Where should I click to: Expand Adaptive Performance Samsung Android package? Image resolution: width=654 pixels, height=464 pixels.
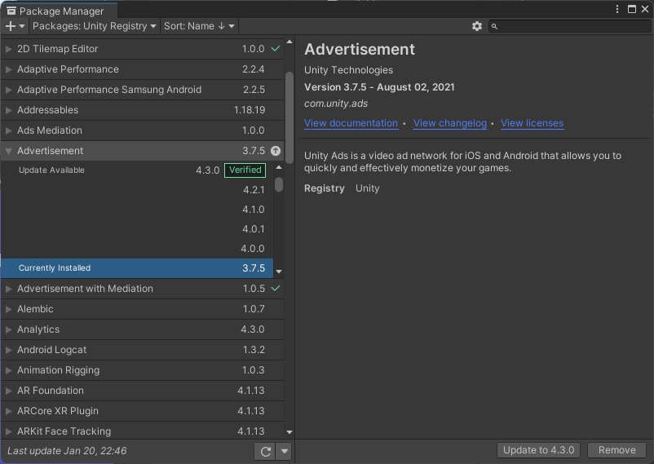pos(8,91)
